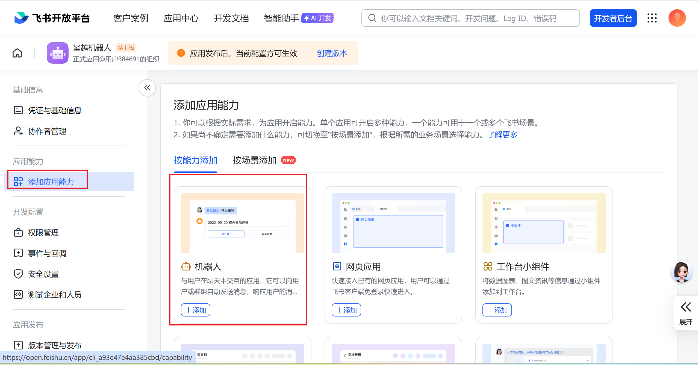The width and height of the screenshot is (698, 365).
Task: Click the 测试企业和人员 code icon
Action: [x=18, y=294]
